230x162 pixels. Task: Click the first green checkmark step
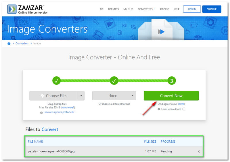57,81
